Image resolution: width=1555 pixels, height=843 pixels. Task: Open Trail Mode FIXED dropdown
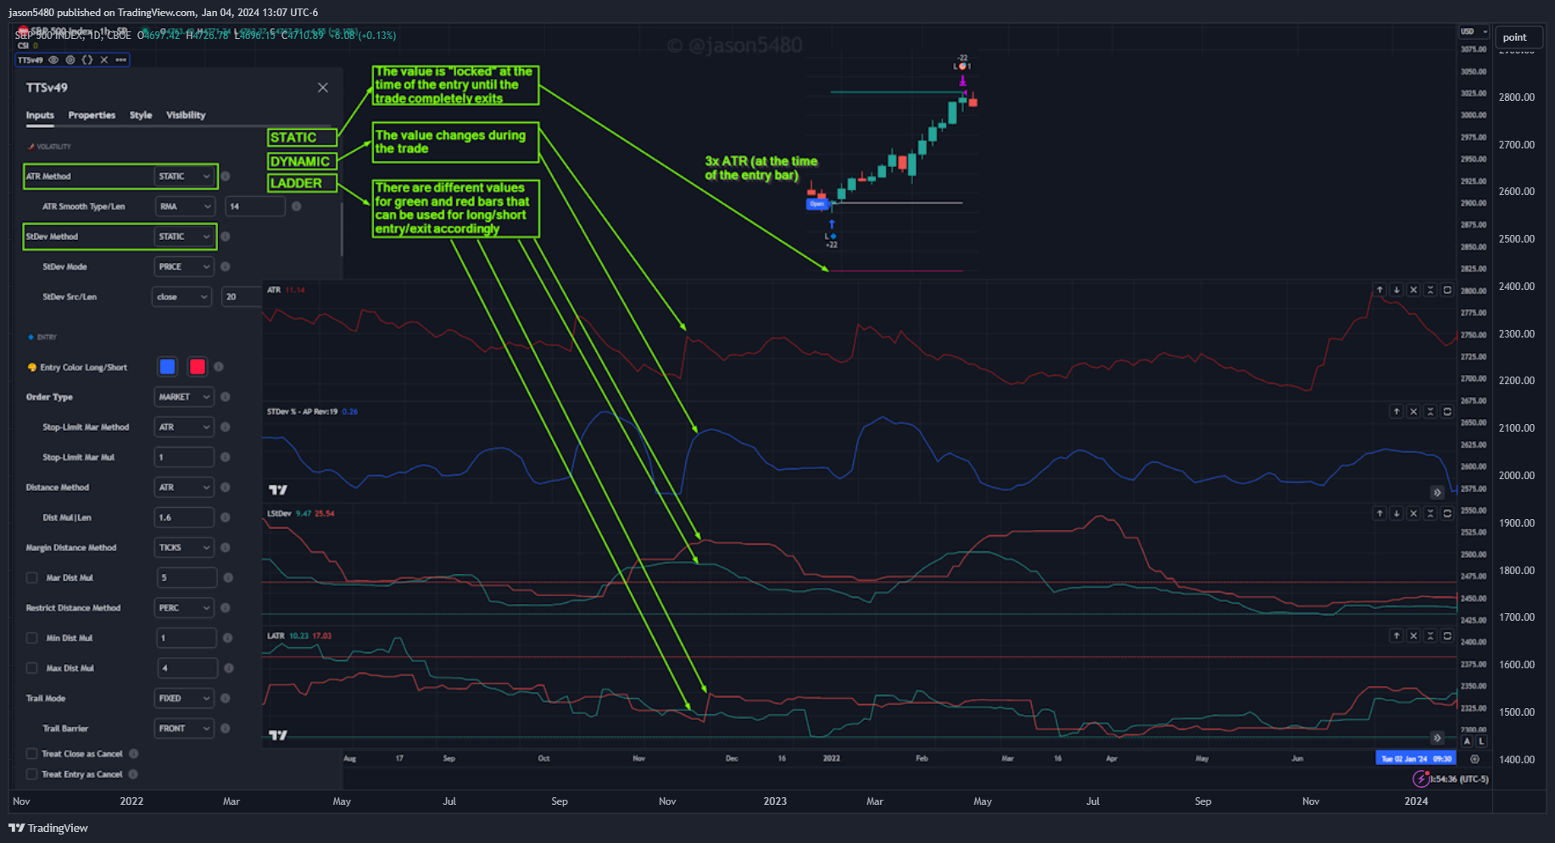pos(183,698)
